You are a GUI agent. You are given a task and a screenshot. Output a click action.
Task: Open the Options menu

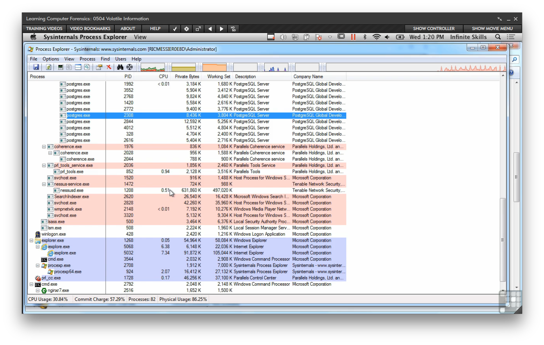51,59
